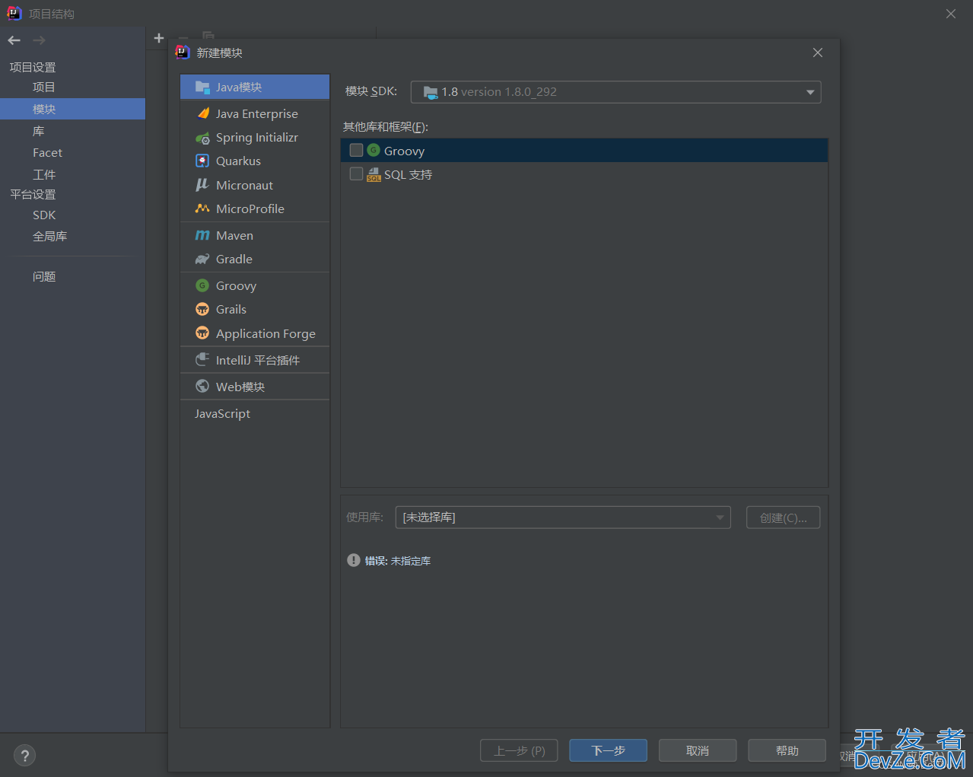This screenshot has width=973, height=777.
Task: Click the Java Enterprise icon
Action: pyautogui.click(x=202, y=113)
